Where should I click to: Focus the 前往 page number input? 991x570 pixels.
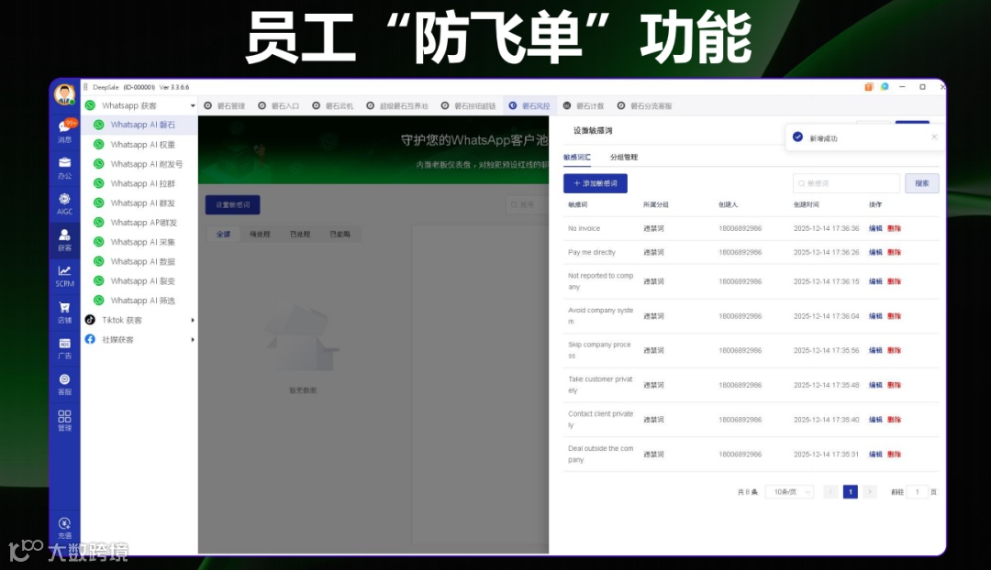point(917,492)
